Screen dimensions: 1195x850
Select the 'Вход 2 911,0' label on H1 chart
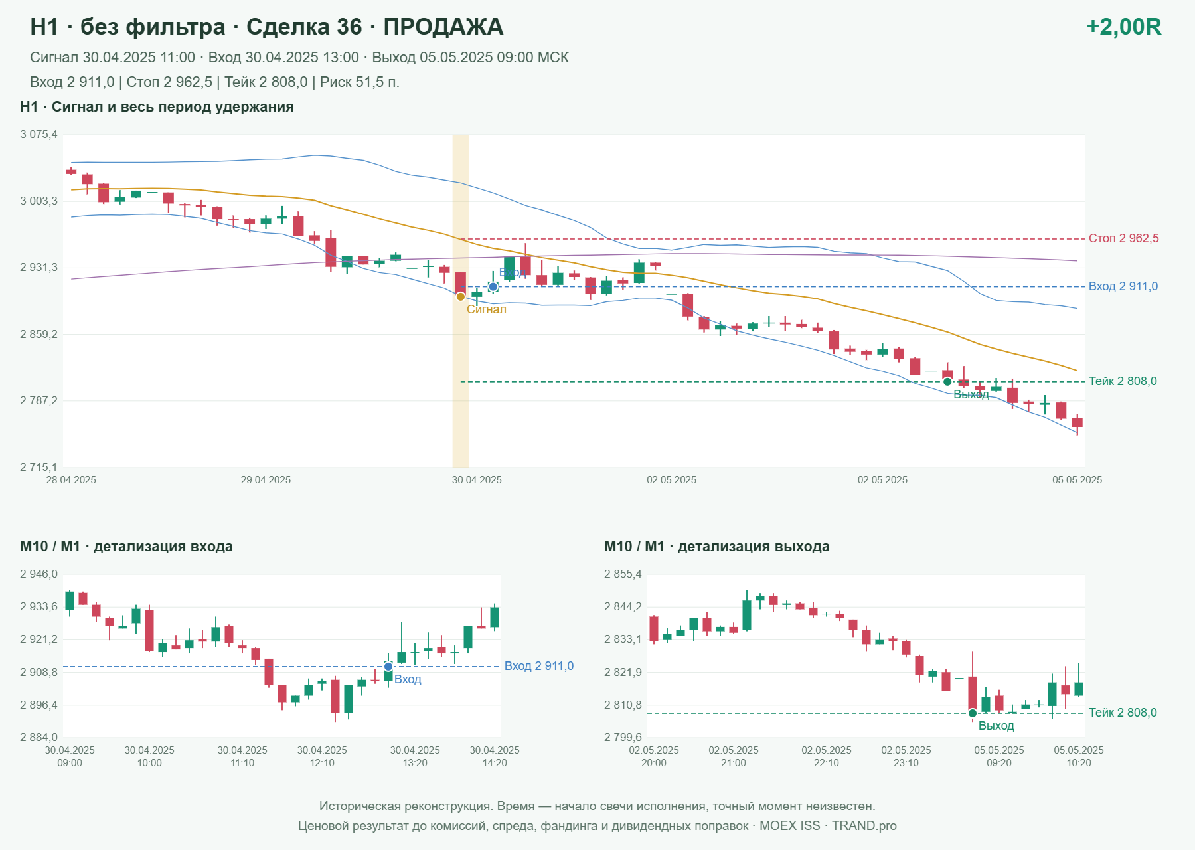pyautogui.click(x=1123, y=286)
